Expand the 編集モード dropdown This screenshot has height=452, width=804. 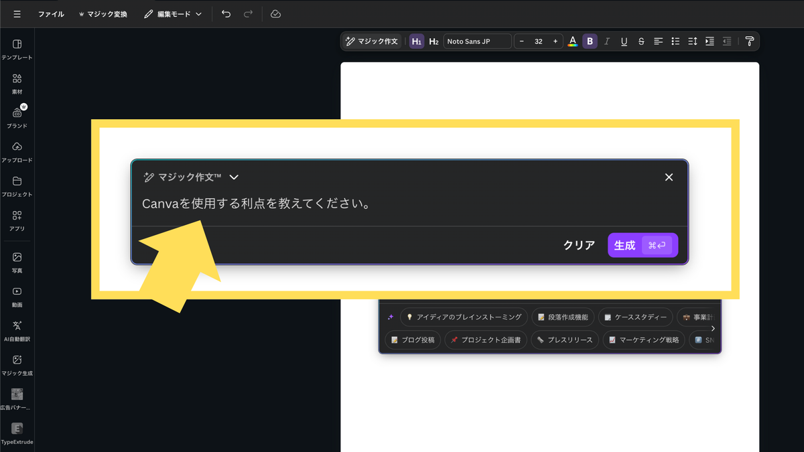[x=173, y=14]
